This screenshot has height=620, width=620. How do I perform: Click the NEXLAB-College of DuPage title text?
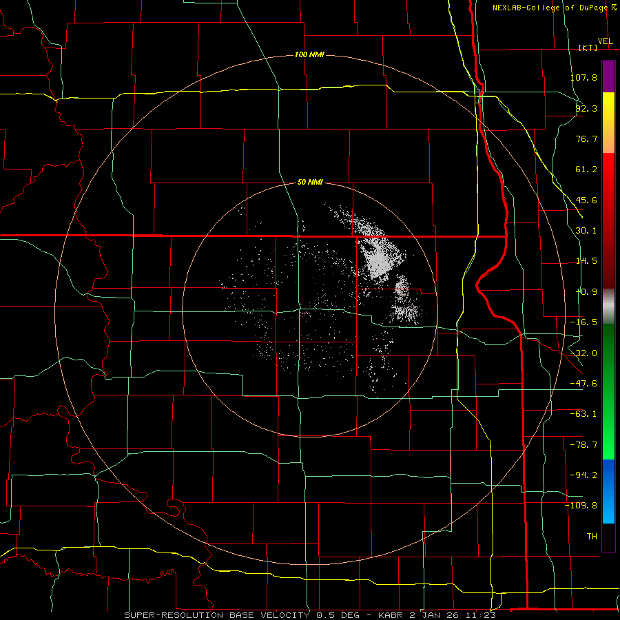pos(550,8)
